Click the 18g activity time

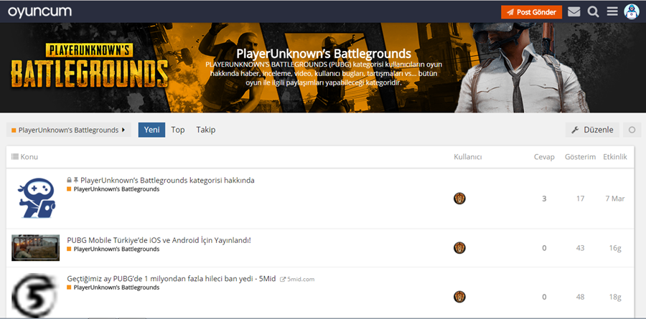point(614,297)
